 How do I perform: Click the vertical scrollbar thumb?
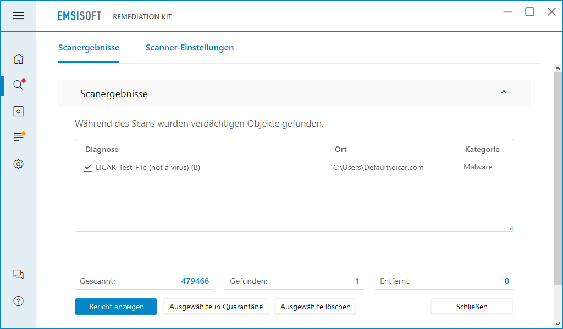[558, 178]
